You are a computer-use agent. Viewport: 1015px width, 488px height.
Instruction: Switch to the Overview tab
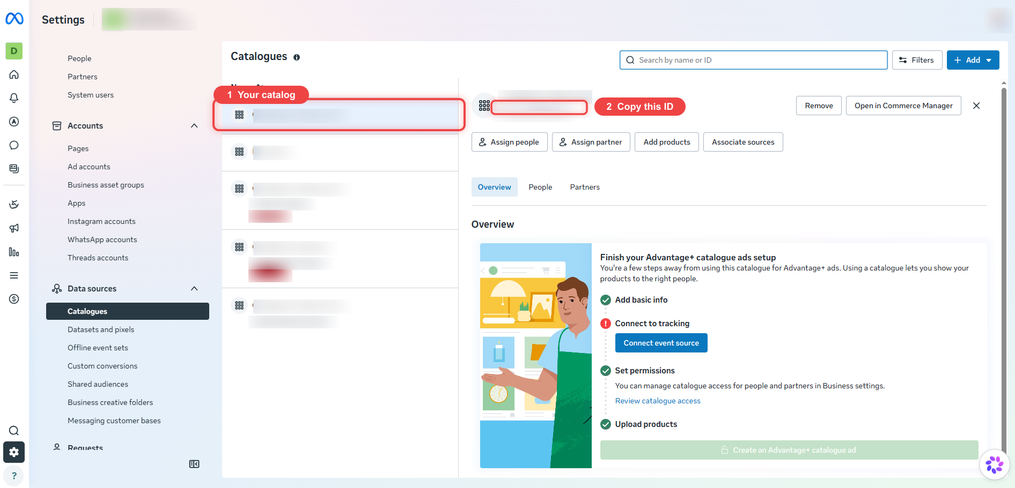(494, 187)
